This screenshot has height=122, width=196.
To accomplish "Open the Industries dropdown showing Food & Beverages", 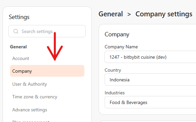I will point(150,102).
